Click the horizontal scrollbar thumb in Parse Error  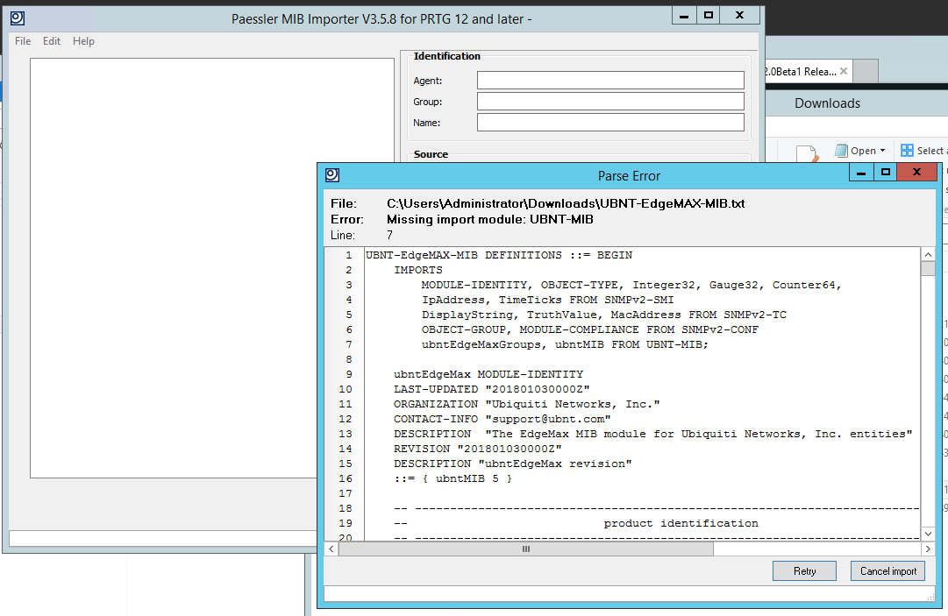coord(526,549)
